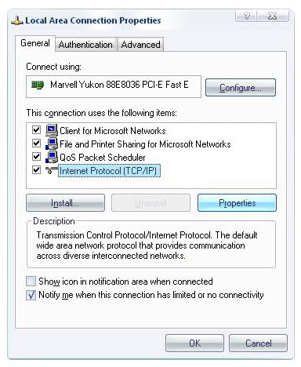Enable Show icon in notification area
The width and height of the screenshot is (301, 367).
(x=31, y=282)
